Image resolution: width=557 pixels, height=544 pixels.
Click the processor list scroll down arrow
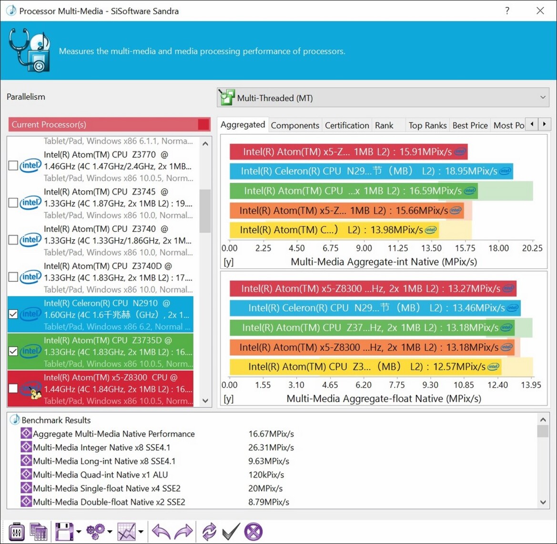205,401
